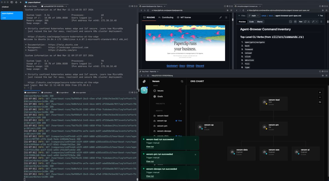Screen dimensions: 329x181
Task: Open the main branch dropdown
Action: tap(253, 16)
